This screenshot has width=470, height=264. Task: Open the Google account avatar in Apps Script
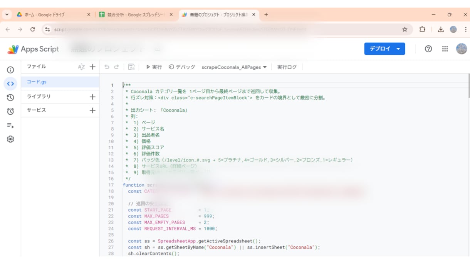click(462, 49)
